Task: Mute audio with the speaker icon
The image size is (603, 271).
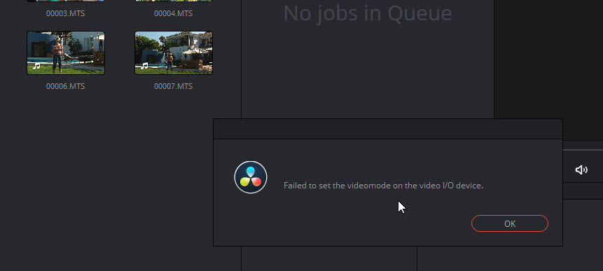Action: (581, 169)
